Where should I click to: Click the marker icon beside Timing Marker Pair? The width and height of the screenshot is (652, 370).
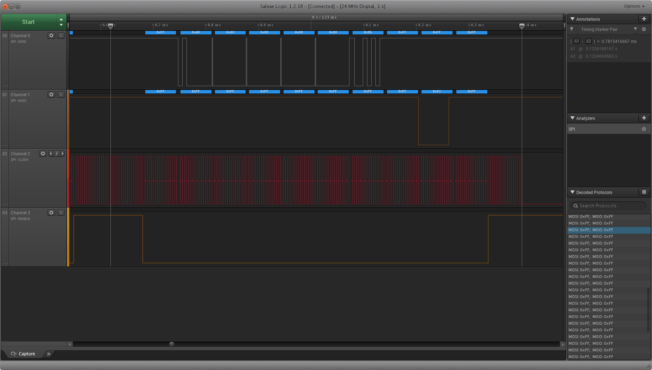pos(572,29)
